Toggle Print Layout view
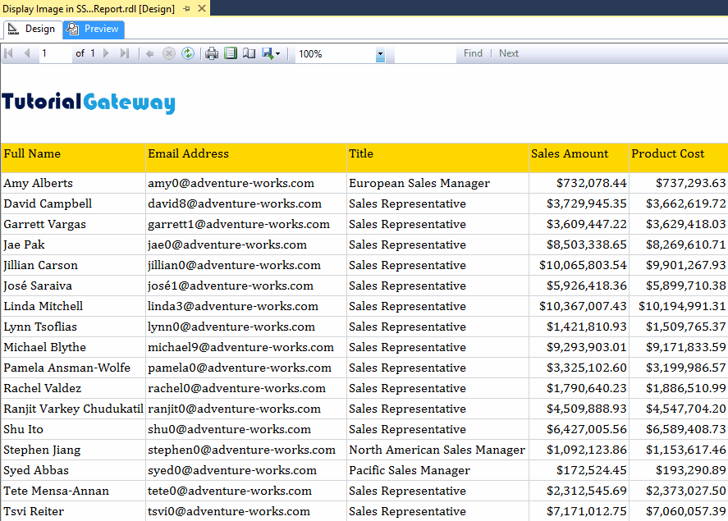Image resolution: width=728 pixels, height=521 pixels. click(231, 53)
